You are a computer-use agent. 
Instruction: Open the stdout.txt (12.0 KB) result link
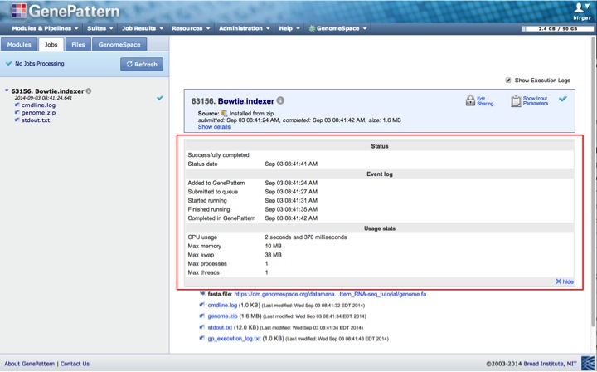[220, 327]
